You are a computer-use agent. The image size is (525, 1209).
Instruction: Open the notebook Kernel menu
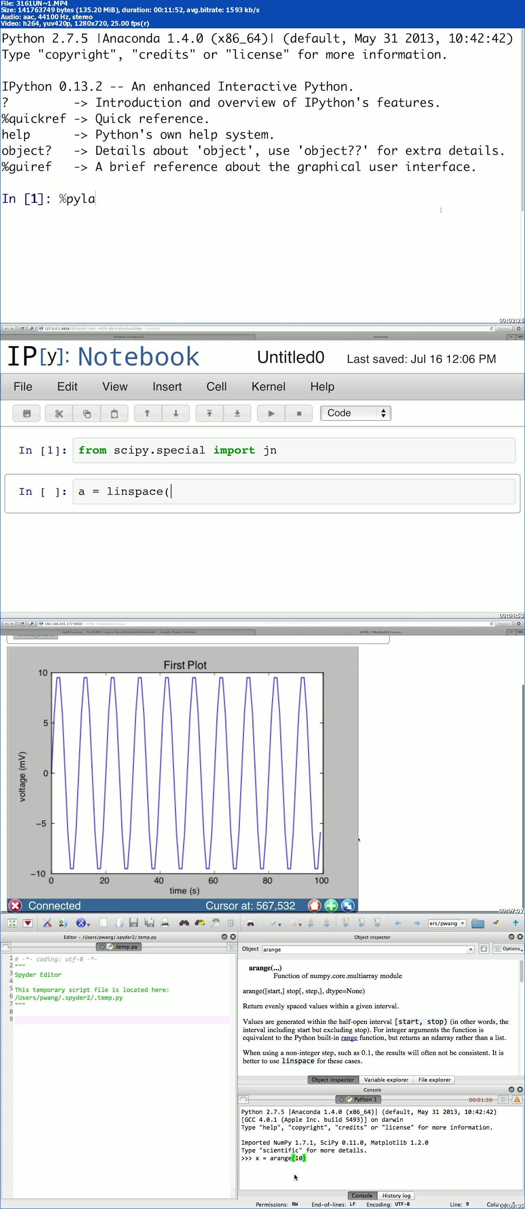(268, 387)
